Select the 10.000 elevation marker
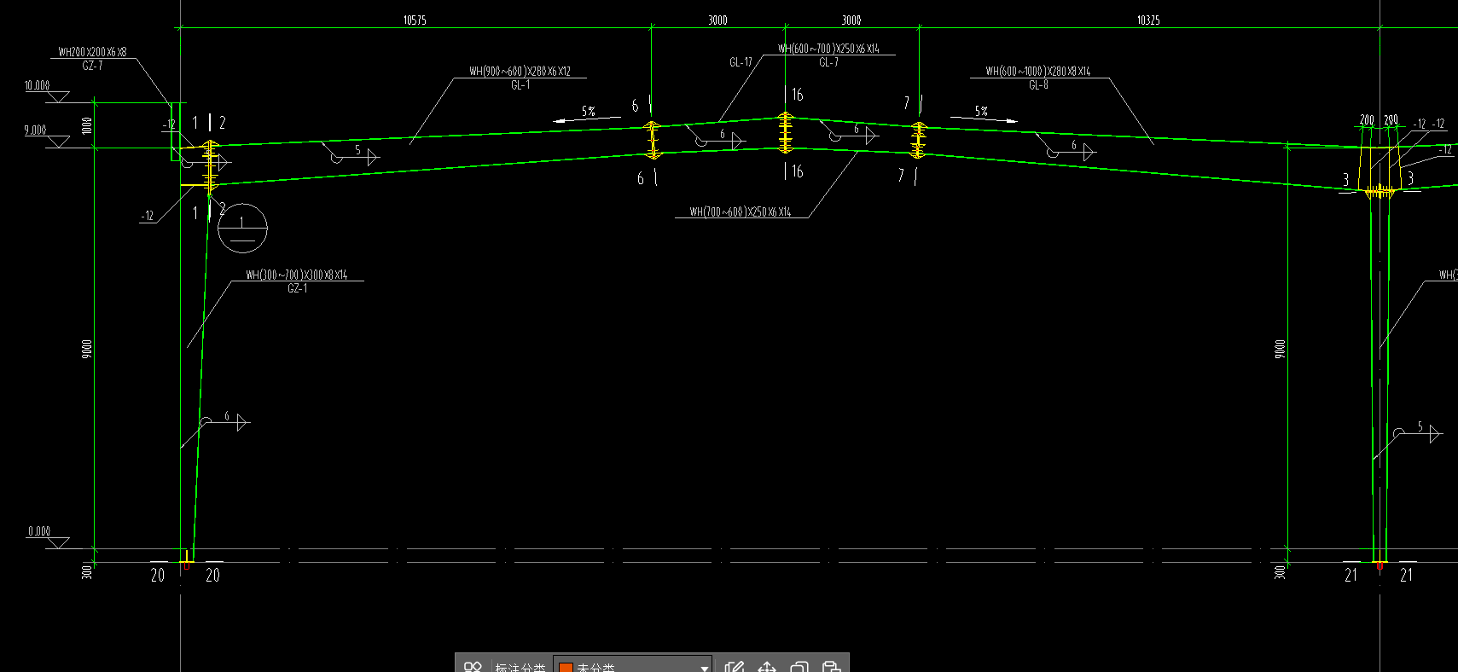Screen dimensions: 1458x672 38,86
